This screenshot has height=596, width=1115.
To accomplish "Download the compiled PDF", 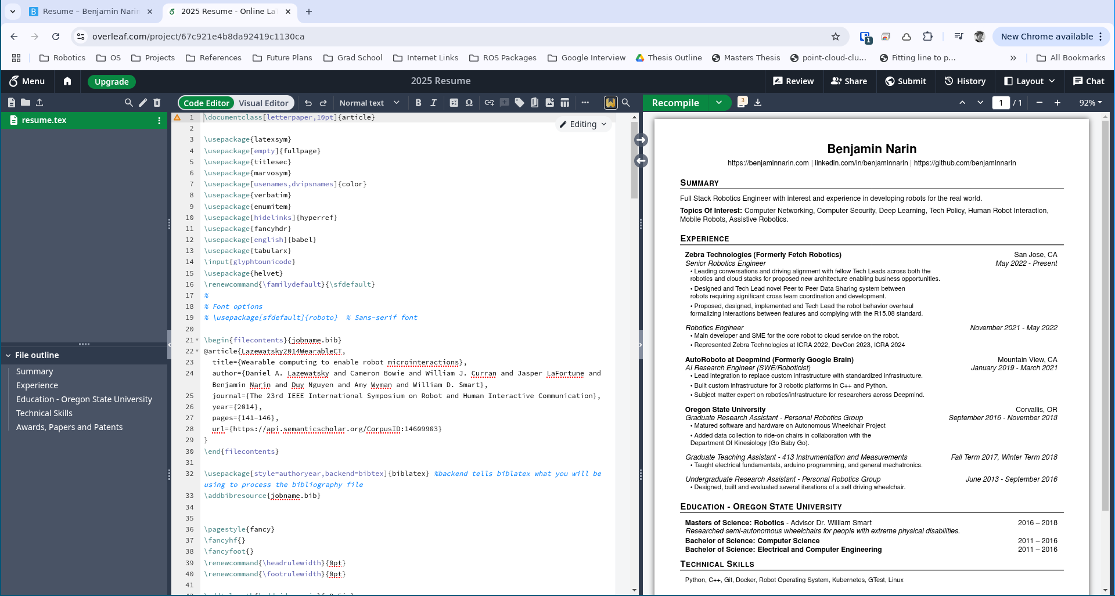I will coord(758,103).
